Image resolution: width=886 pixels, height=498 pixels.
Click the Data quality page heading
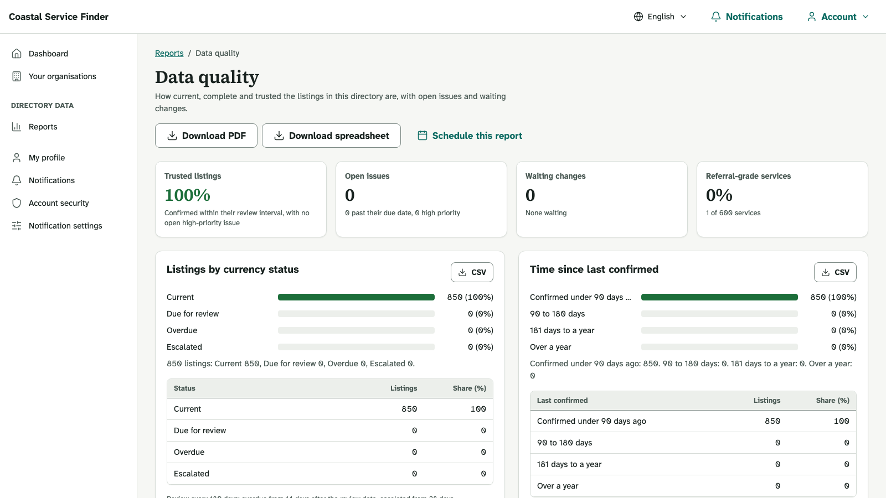click(207, 77)
